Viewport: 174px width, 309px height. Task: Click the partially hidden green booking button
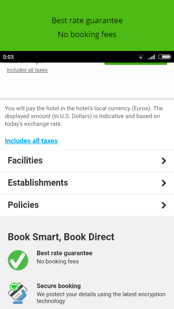coord(136,63)
